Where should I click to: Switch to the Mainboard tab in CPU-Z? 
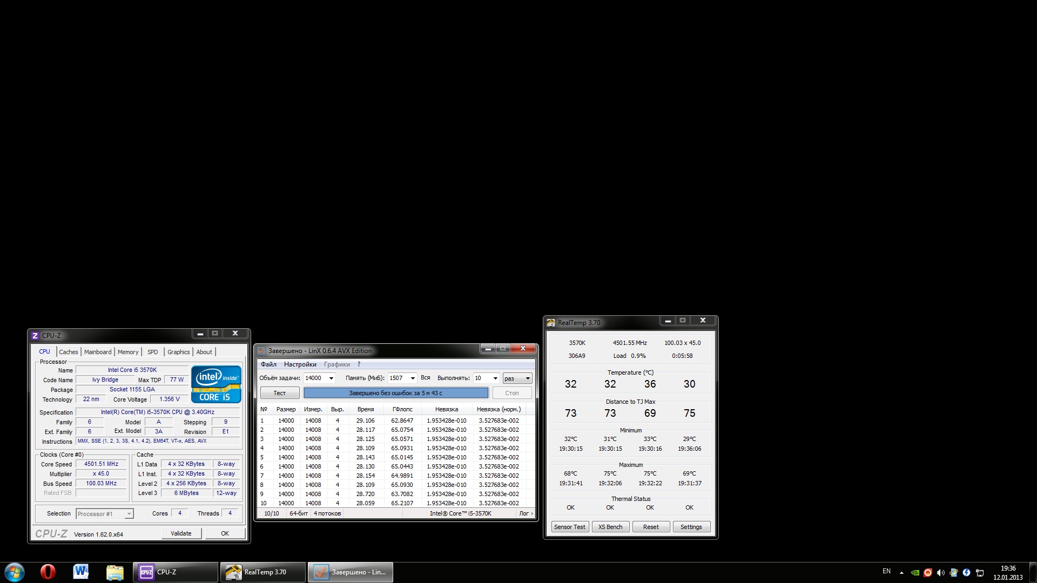click(x=98, y=352)
